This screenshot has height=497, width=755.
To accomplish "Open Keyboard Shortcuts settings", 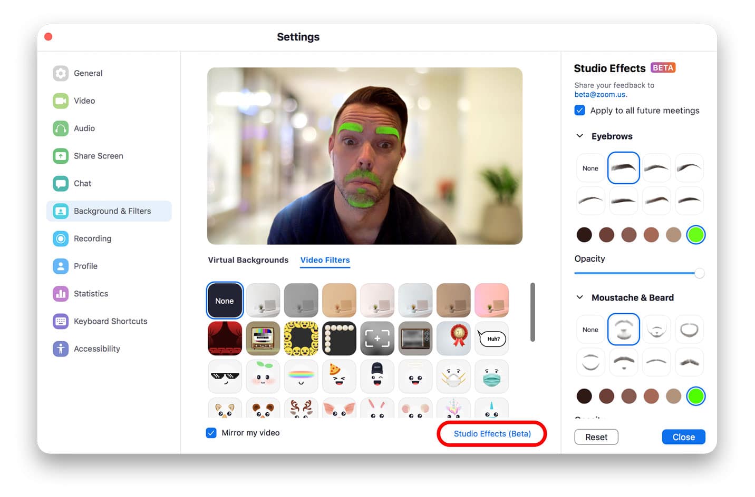I will (109, 321).
